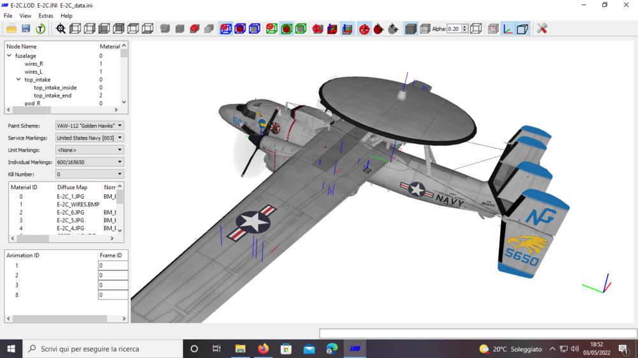The height and width of the screenshot is (358, 638).
Task: Open the File menu
Action: coord(8,16)
